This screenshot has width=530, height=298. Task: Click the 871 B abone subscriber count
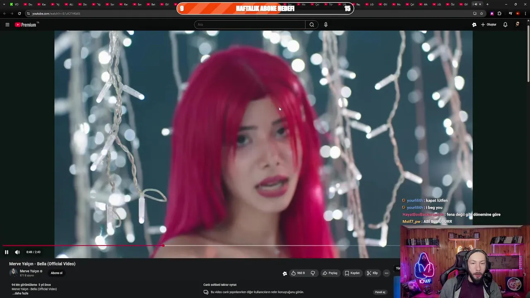tap(27, 276)
